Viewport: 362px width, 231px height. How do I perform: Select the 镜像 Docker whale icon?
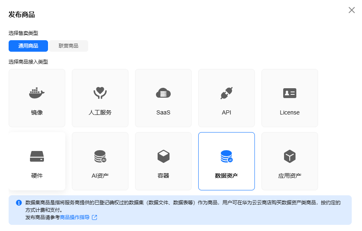(x=37, y=93)
